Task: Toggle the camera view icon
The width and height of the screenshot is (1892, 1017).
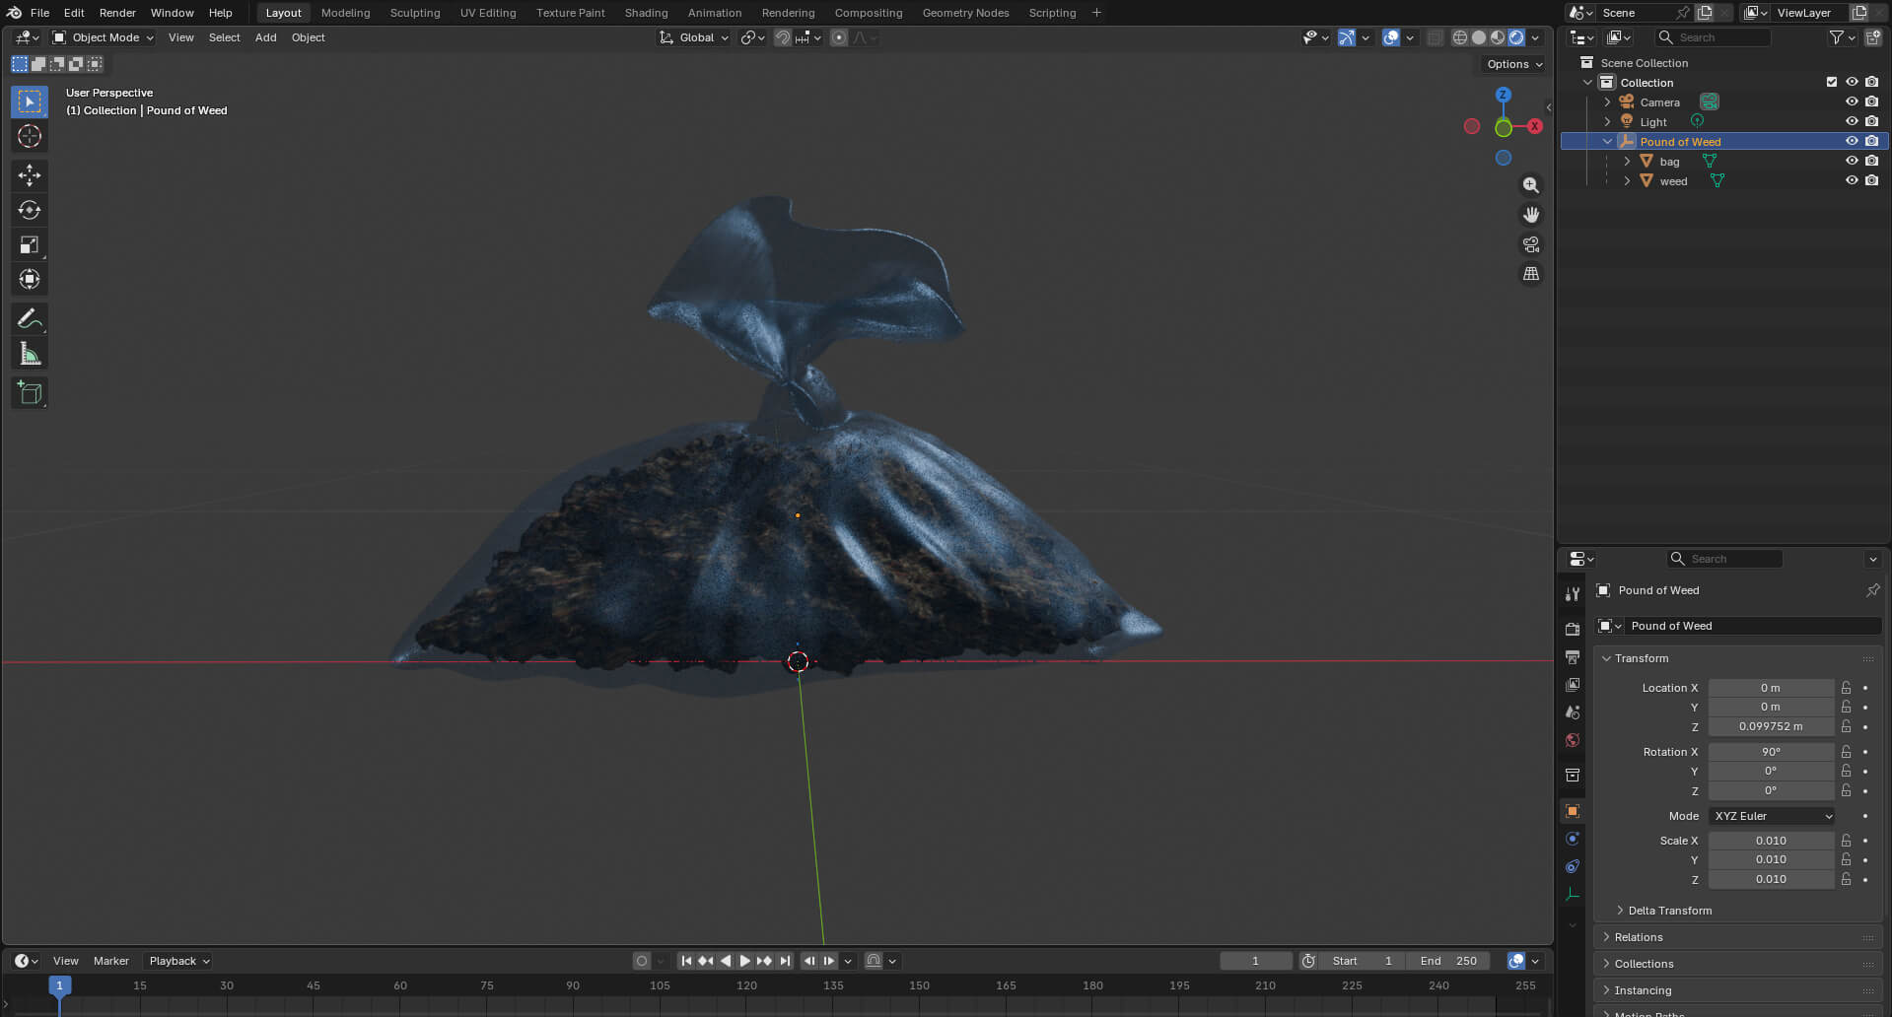Action: coord(1530,244)
